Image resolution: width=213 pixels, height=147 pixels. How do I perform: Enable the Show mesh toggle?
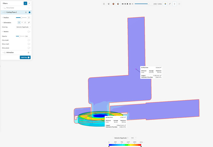[x=29, y=44]
